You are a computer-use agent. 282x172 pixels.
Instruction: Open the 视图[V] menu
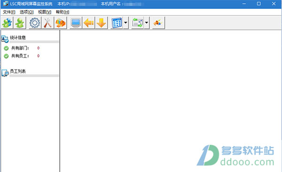click(x=45, y=12)
